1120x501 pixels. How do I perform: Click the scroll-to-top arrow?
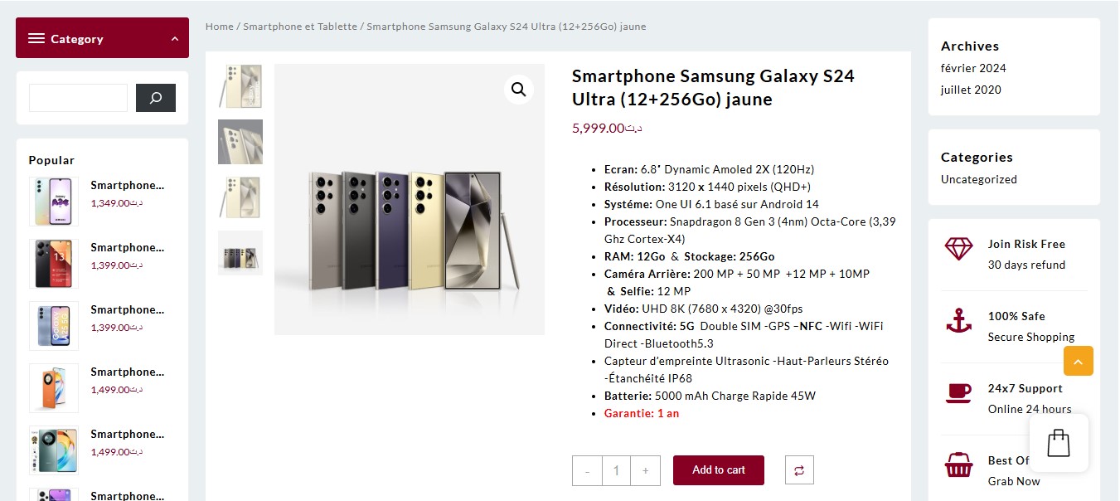point(1078,361)
